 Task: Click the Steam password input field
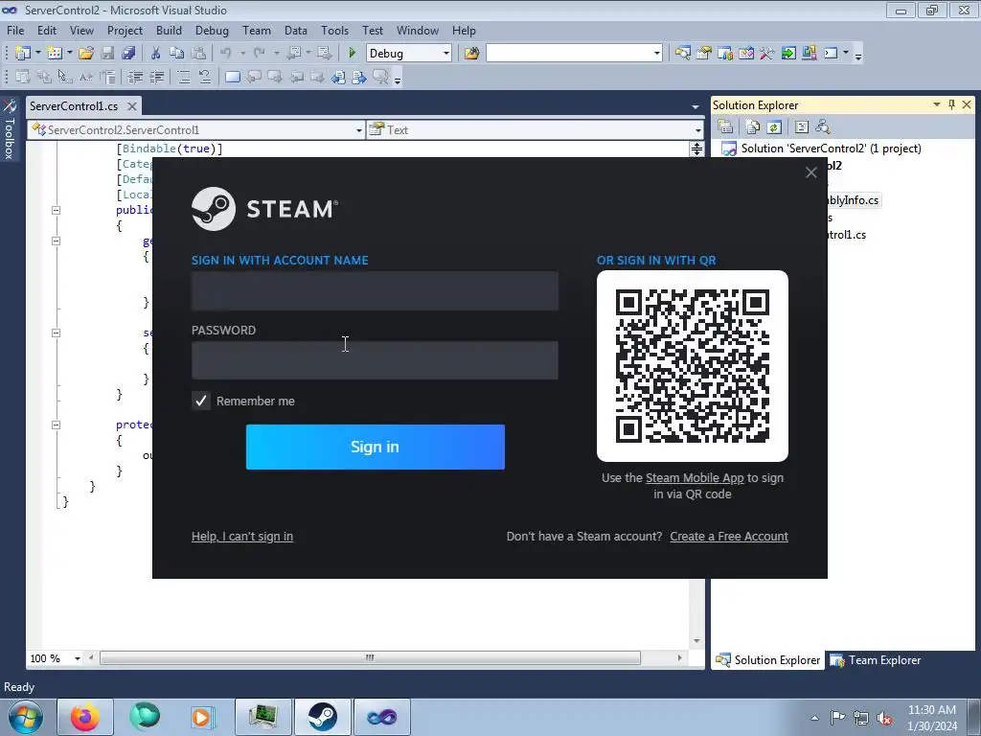pos(375,360)
